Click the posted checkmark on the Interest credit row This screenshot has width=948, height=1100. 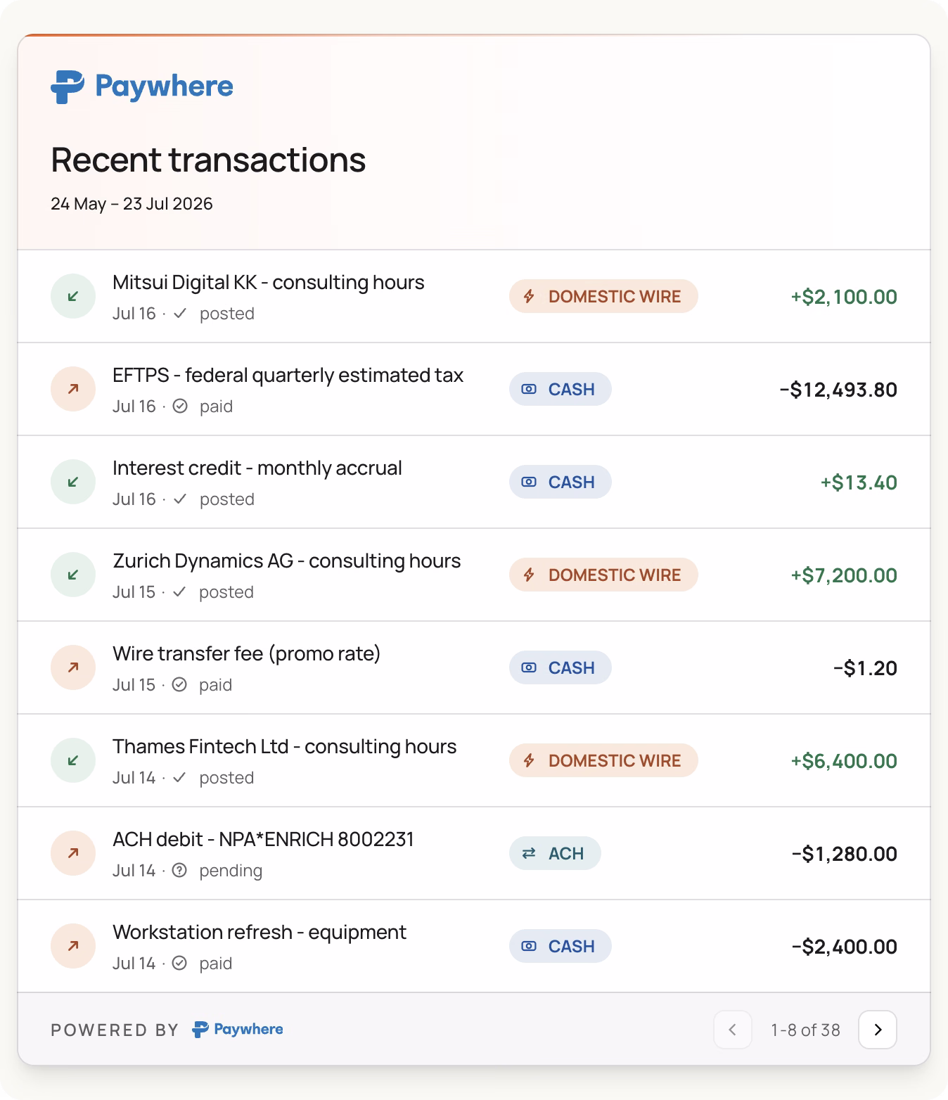180,499
